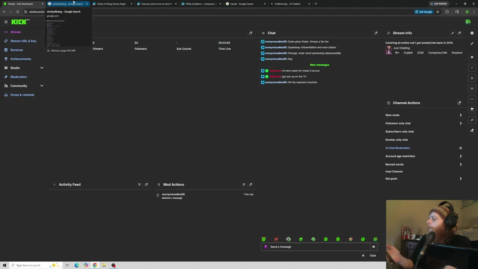Click the purple icon in chat input

tap(266, 247)
